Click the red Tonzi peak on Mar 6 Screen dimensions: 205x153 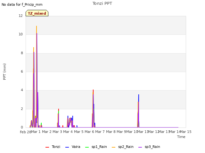[93, 90]
